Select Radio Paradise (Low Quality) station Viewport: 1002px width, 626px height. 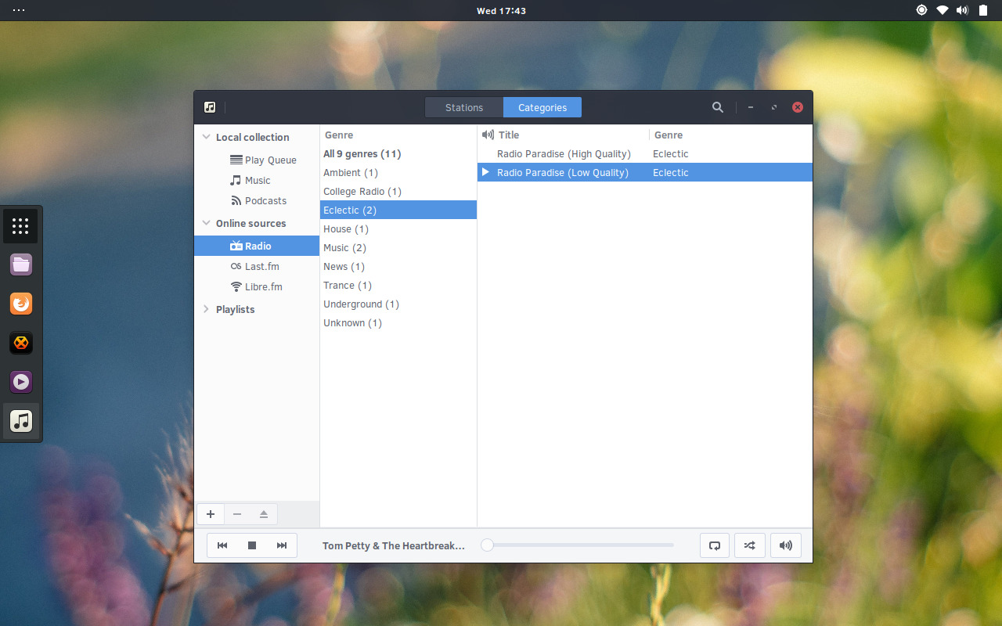pos(645,172)
